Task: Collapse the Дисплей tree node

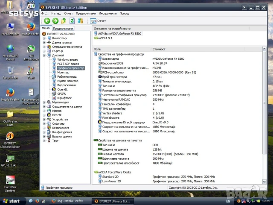Action: pyautogui.click(x=44, y=55)
